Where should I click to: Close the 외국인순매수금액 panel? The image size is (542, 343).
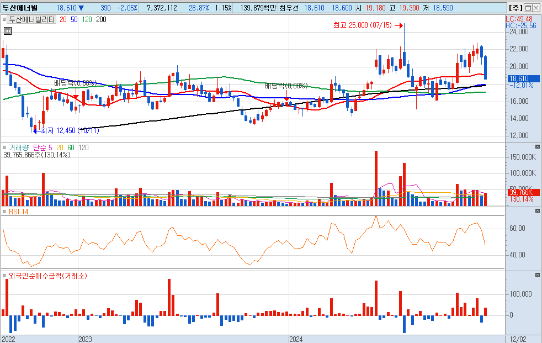537,275
